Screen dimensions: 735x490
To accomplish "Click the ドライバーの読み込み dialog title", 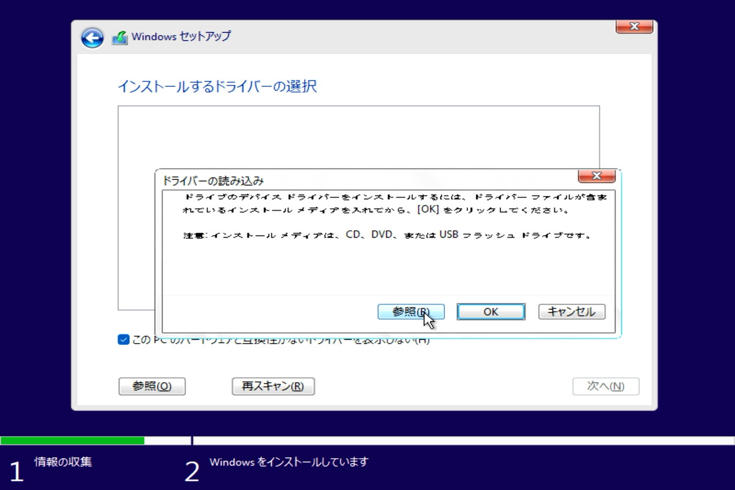I will (213, 181).
